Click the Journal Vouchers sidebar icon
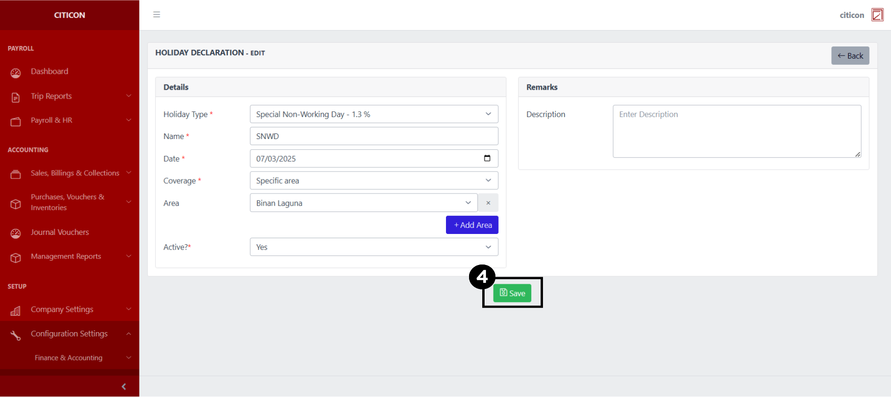891x397 pixels. point(16,234)
